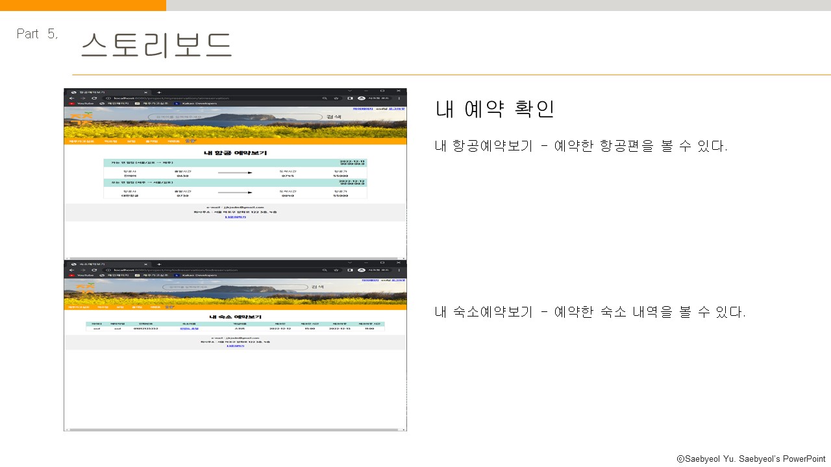Screen dimensions: 831x467
Task: Click the back arrow in the lower lodging-reservation browser
Action: (72, 270)
